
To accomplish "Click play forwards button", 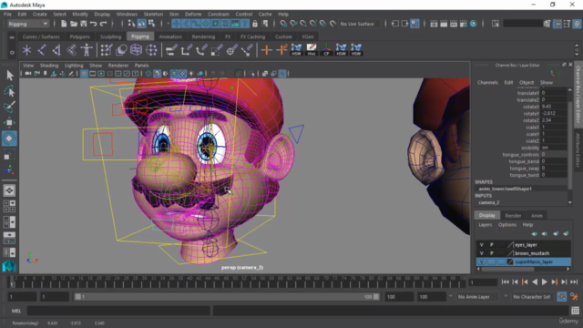I will (x=545, y=282).
